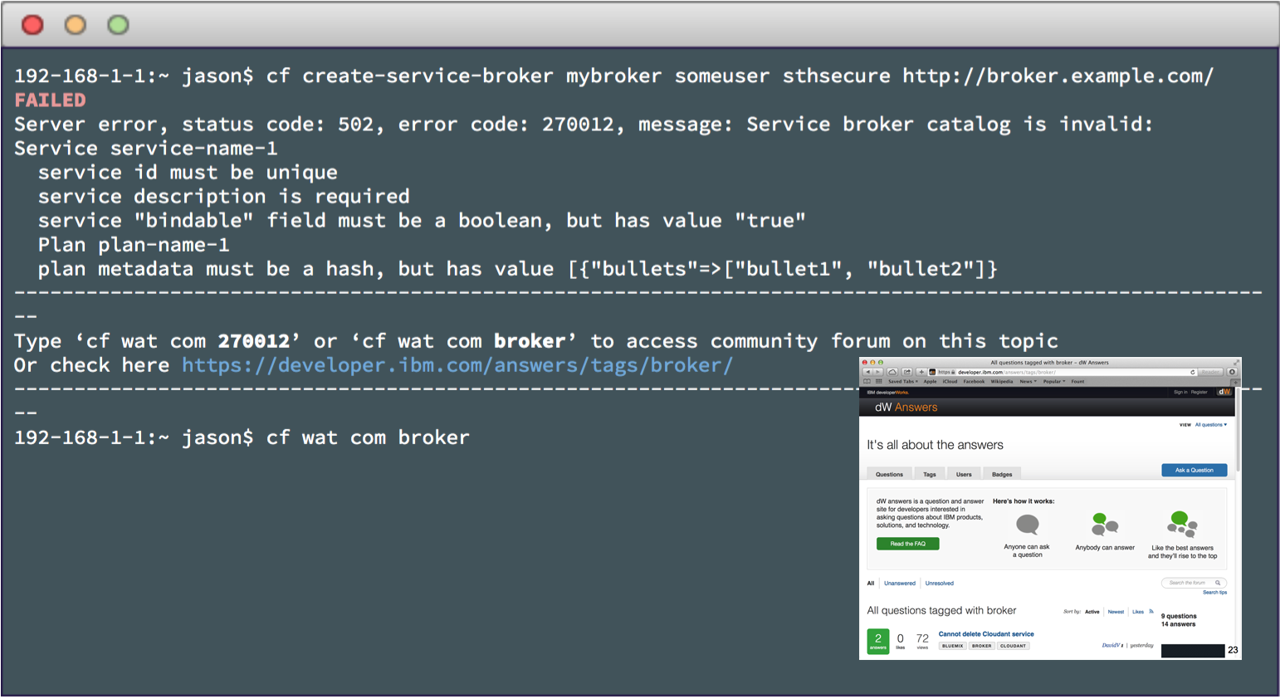Click the RSS feed icon beside Likes
The height and width of the screenshot is (699, 1280).
tap(1151, 612)
